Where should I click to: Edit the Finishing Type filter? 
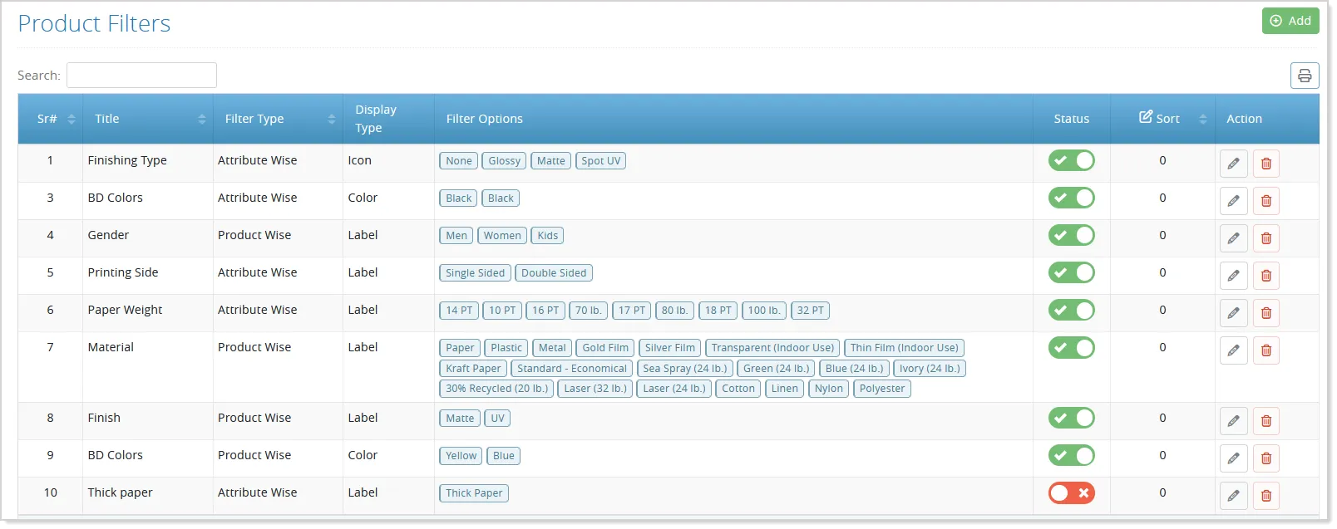[x=1233, y=164]
